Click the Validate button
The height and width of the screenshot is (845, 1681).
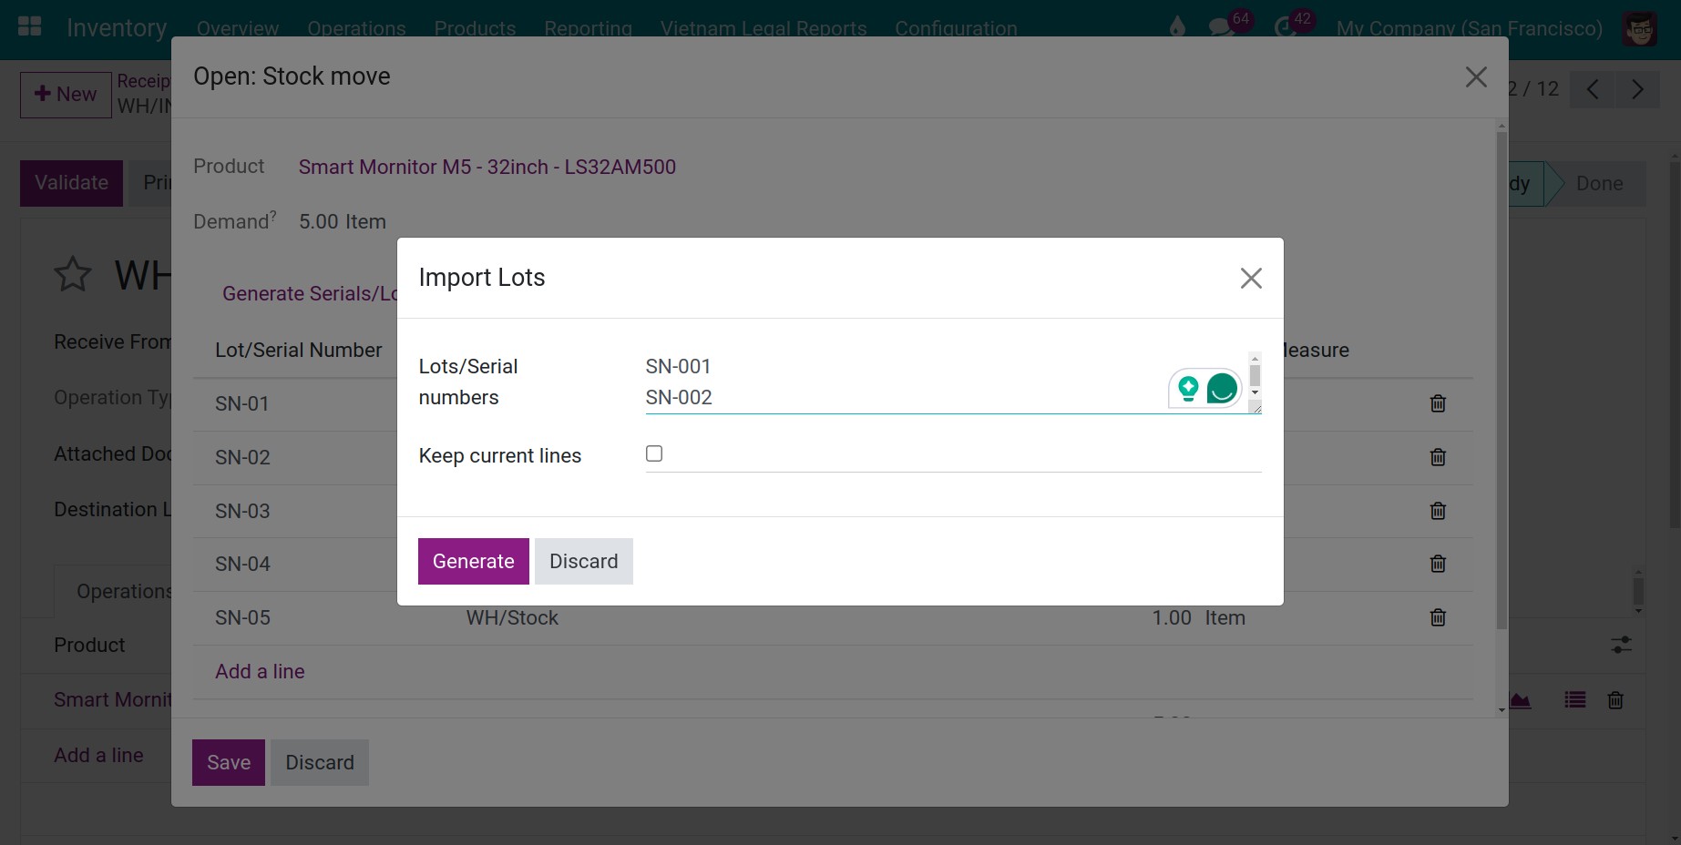pyautogui.click(x=71, y=183)
